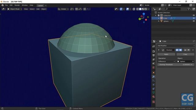Open the viewport View menu
Screen dimensions: 196x110
(x=26, y=9)
